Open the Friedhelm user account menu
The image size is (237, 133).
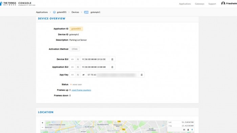(229, 3)
